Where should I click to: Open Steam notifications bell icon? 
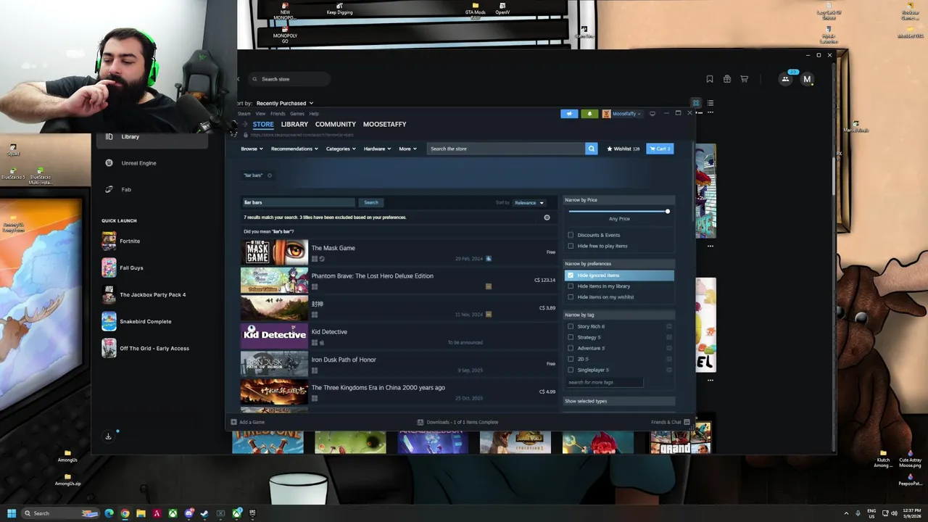[x=589, y=114]
